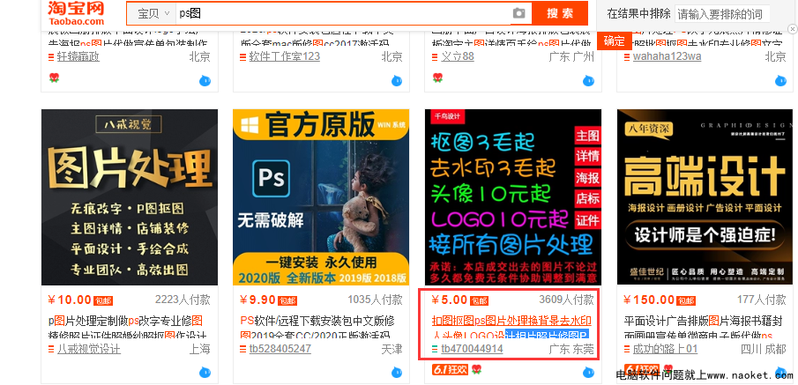The image size is (798, 385).
Task: Click the text 3609人付款
Action: pos(566,300)
